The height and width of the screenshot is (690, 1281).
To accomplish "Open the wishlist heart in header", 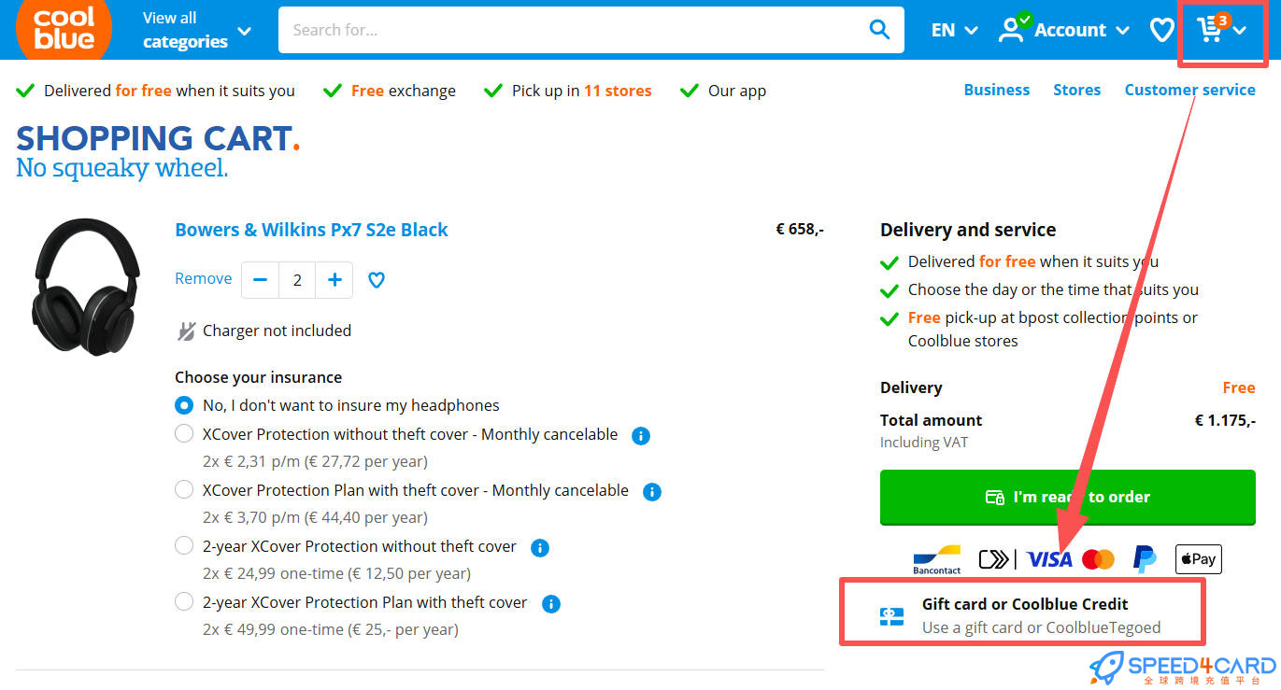I will pos(1161,30).
